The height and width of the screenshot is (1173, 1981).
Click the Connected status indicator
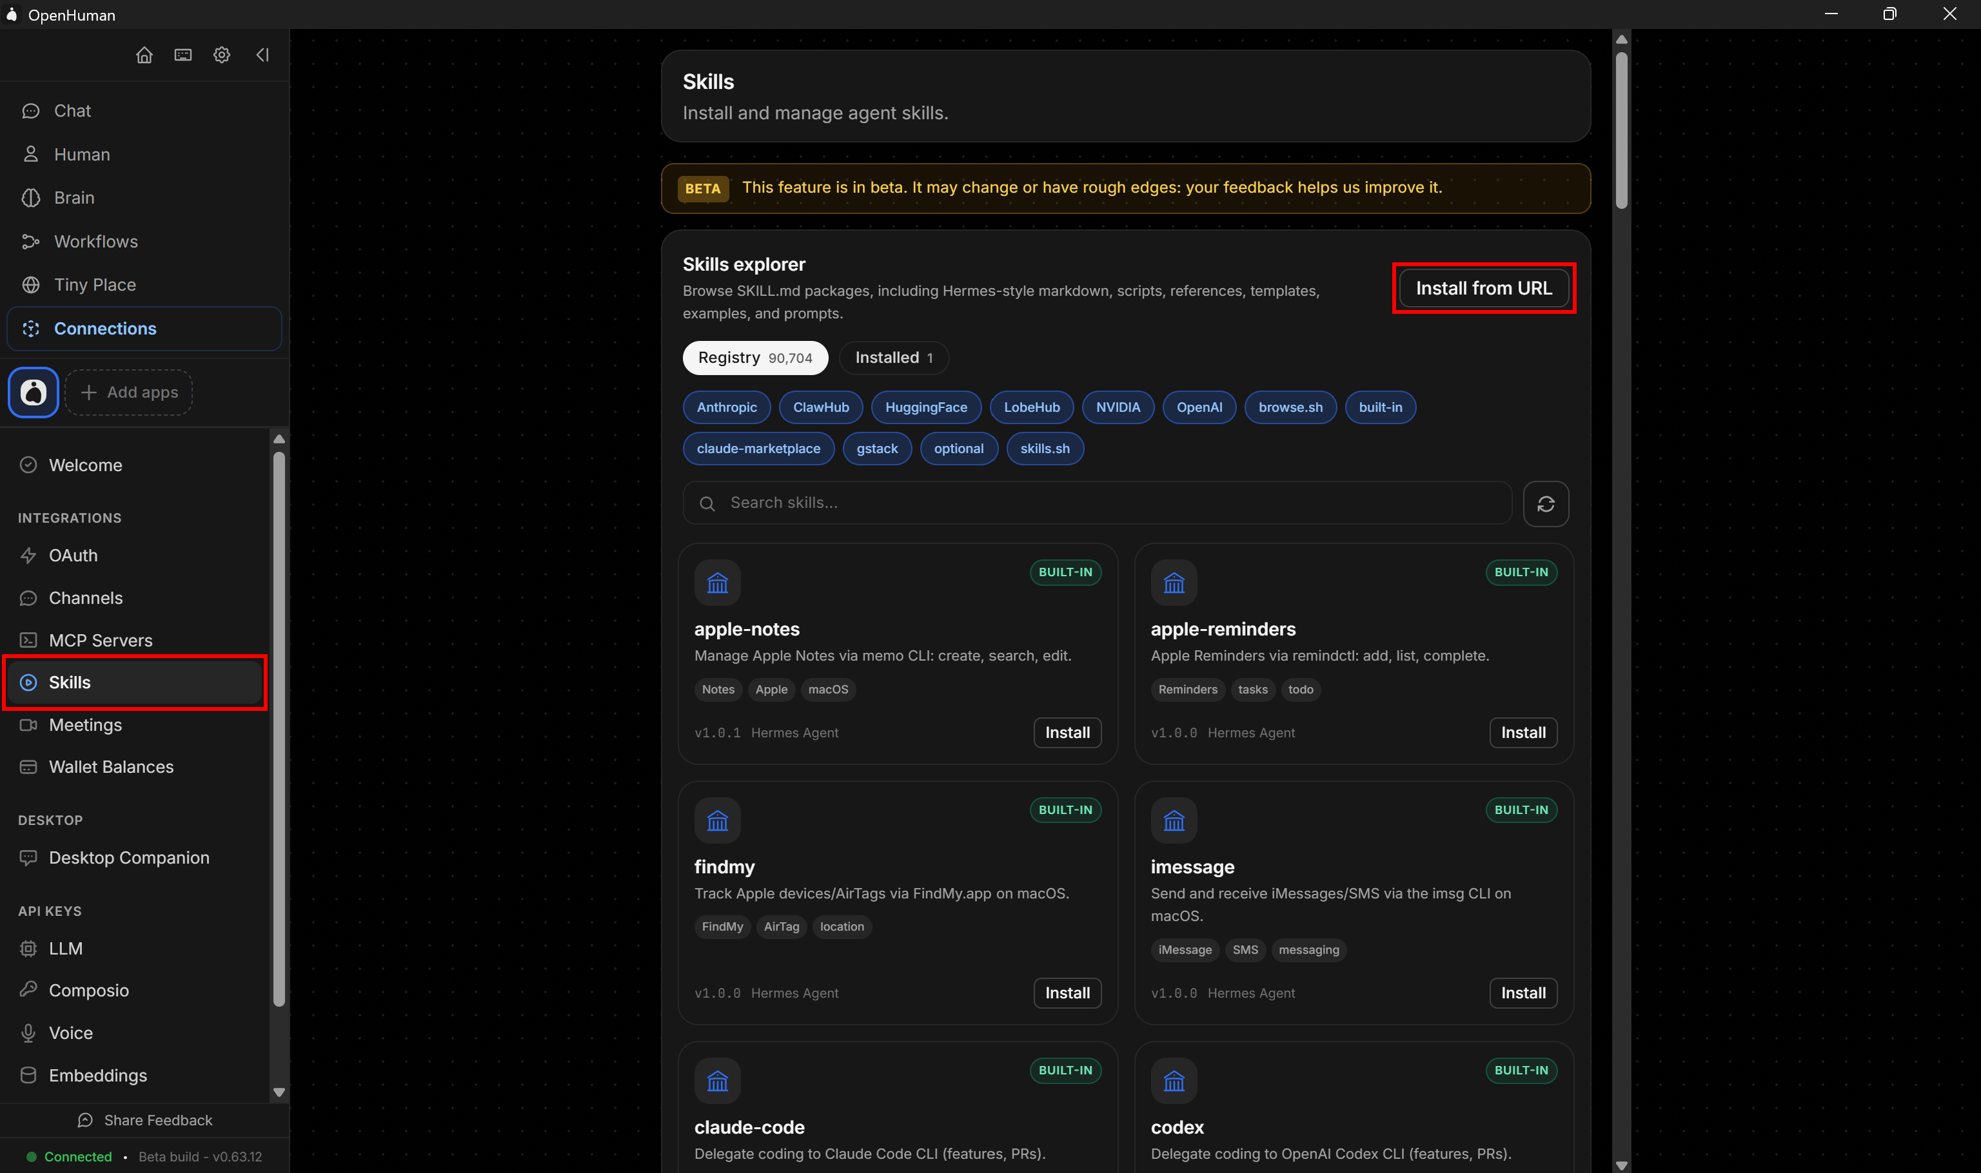(70, 1156)
